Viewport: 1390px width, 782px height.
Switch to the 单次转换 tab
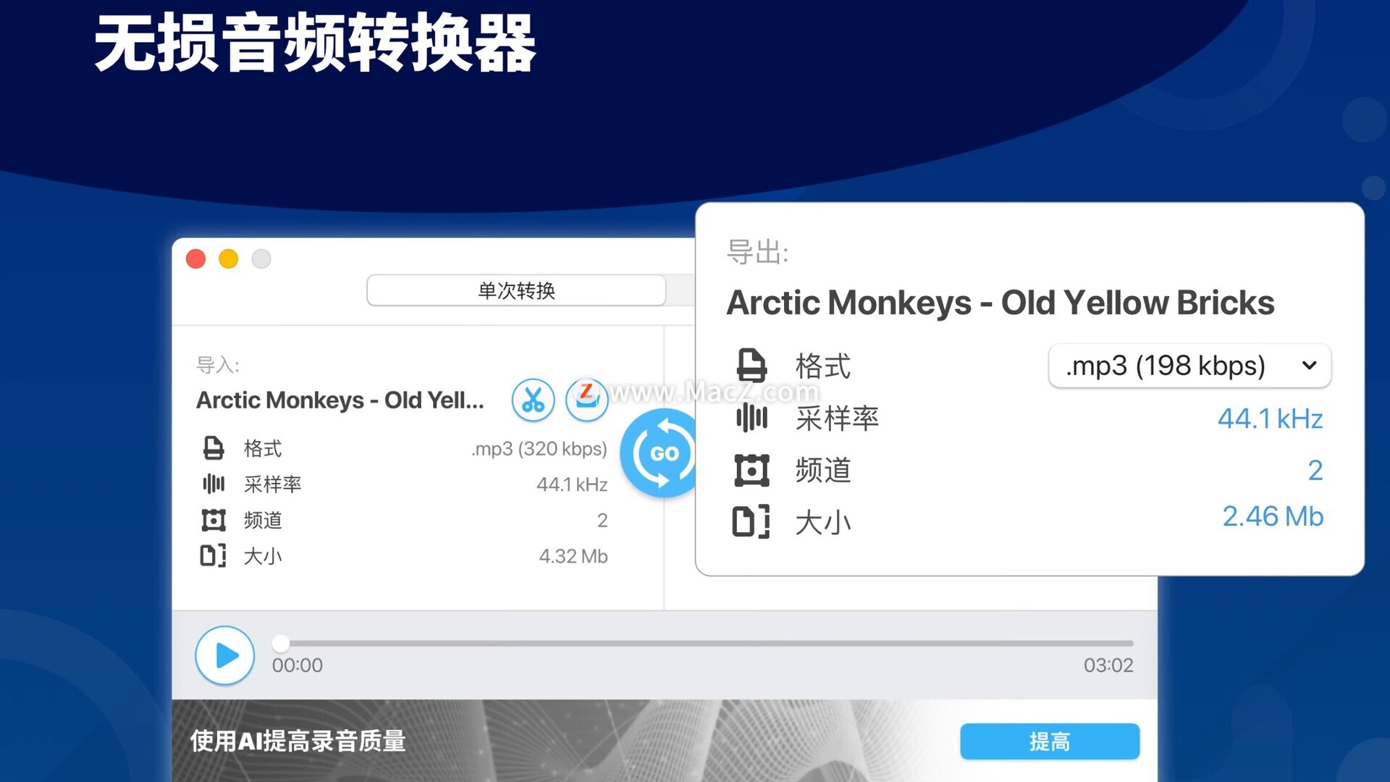[x=516, y=290]
